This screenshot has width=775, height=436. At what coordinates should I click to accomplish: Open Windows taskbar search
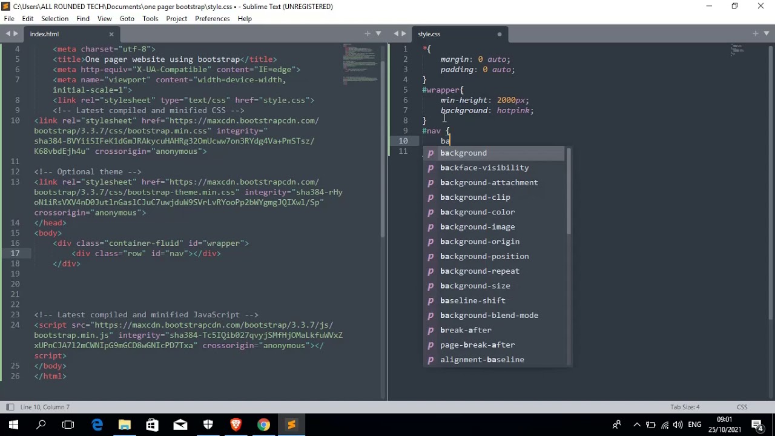[41, 425]
